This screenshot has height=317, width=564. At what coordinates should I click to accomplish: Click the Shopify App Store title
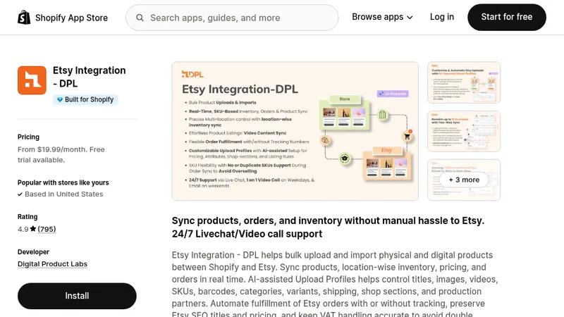(72, 18)
